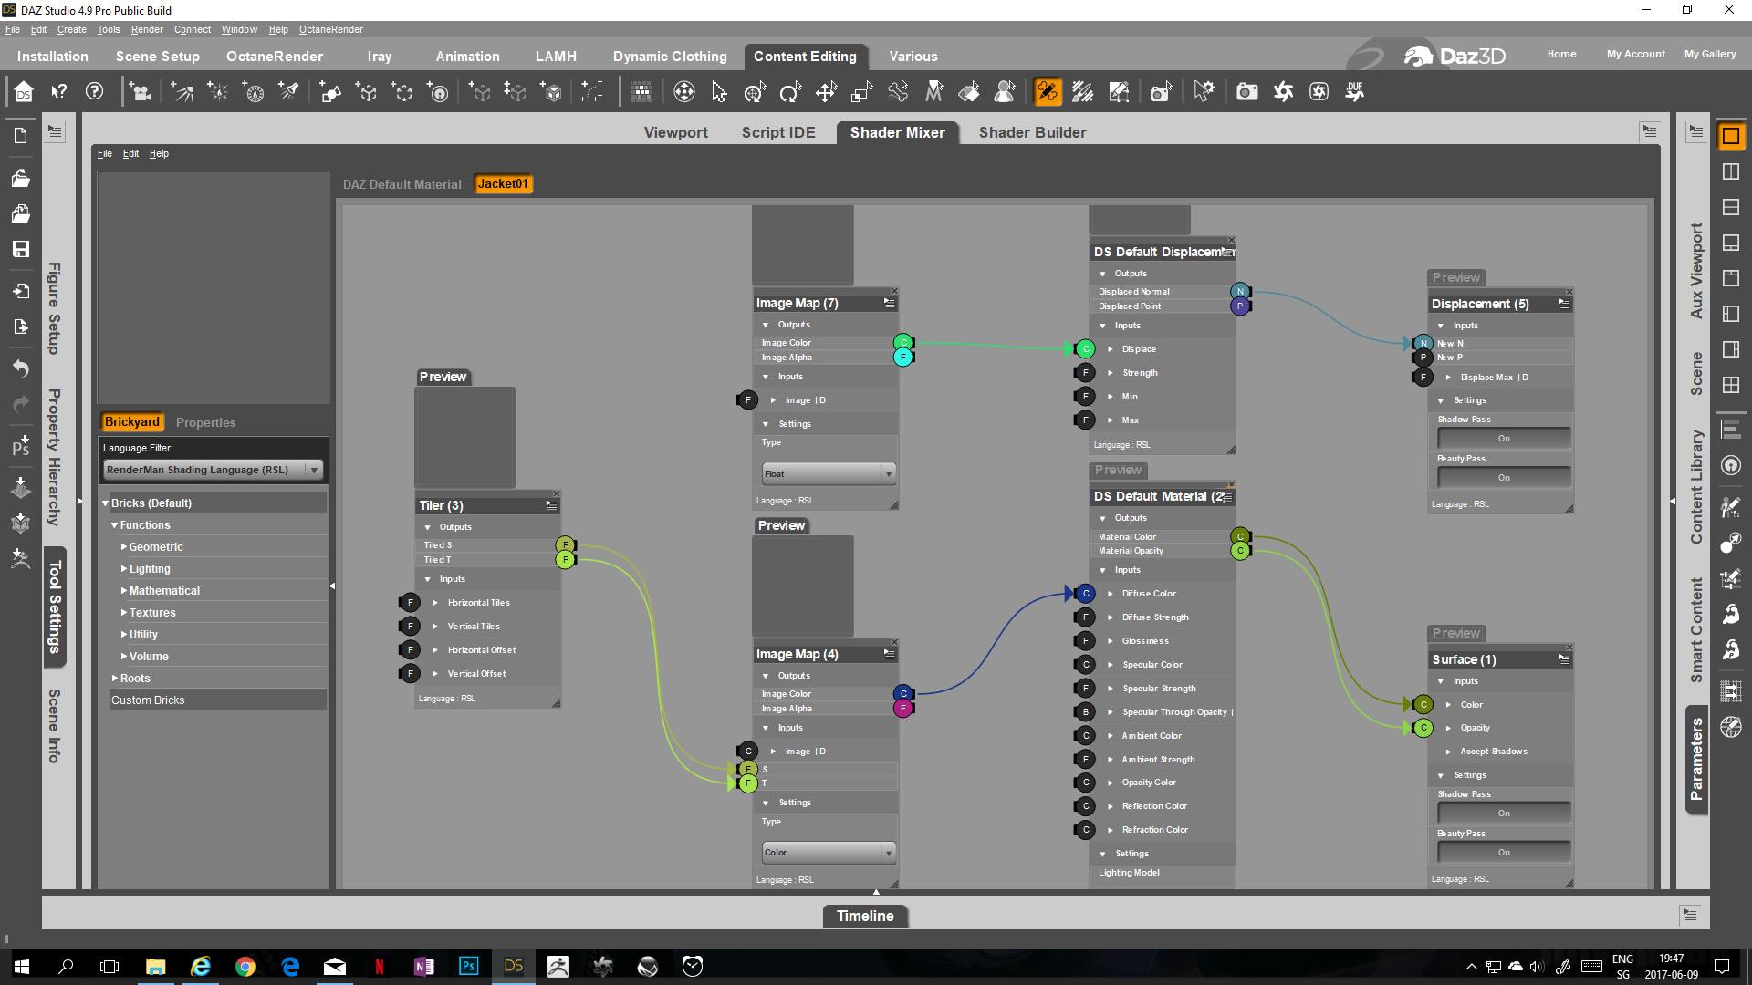Open the Type Float dropdown in Image Map (7)

(828, 473)
